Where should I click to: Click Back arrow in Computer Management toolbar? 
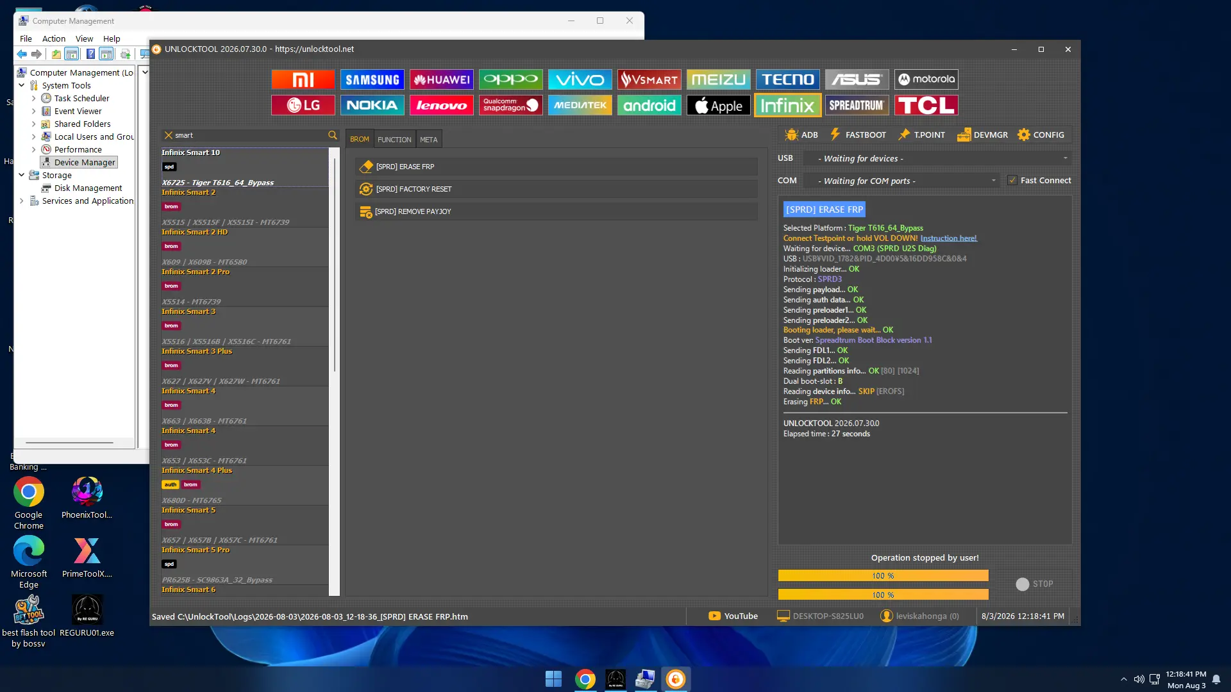click(22, 54)
